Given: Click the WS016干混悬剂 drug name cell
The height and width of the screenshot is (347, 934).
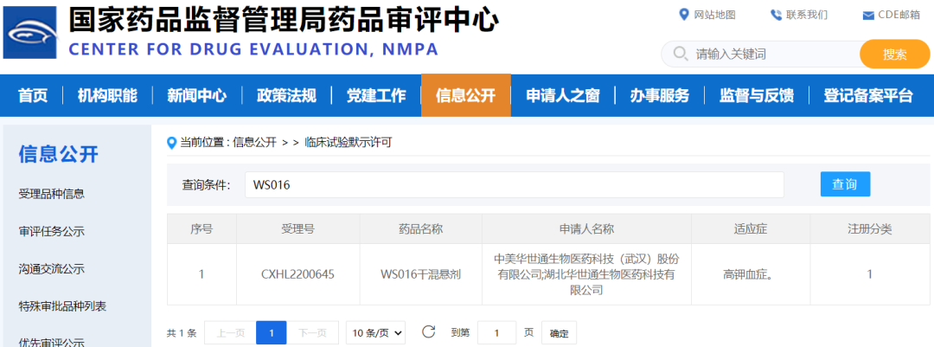Looking at the screenshot, I should tap(420, 275).
